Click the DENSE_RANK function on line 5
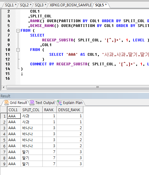 tap(42, 26)
